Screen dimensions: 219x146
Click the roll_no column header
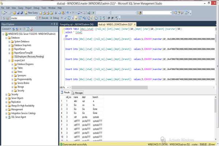coord(69,97)
